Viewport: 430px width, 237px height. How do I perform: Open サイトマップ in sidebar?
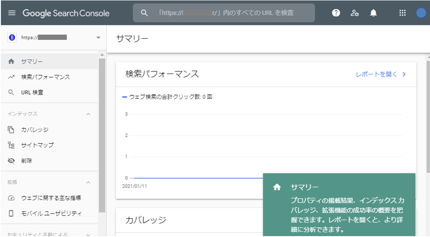pos(49,145)
